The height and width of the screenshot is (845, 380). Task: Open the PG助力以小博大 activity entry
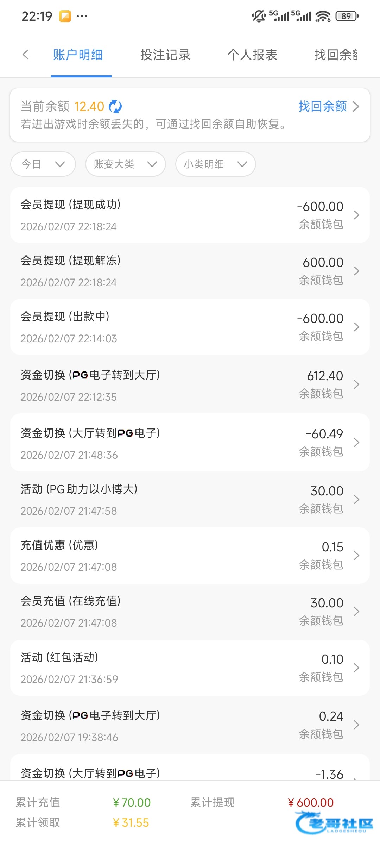point(190,500)
